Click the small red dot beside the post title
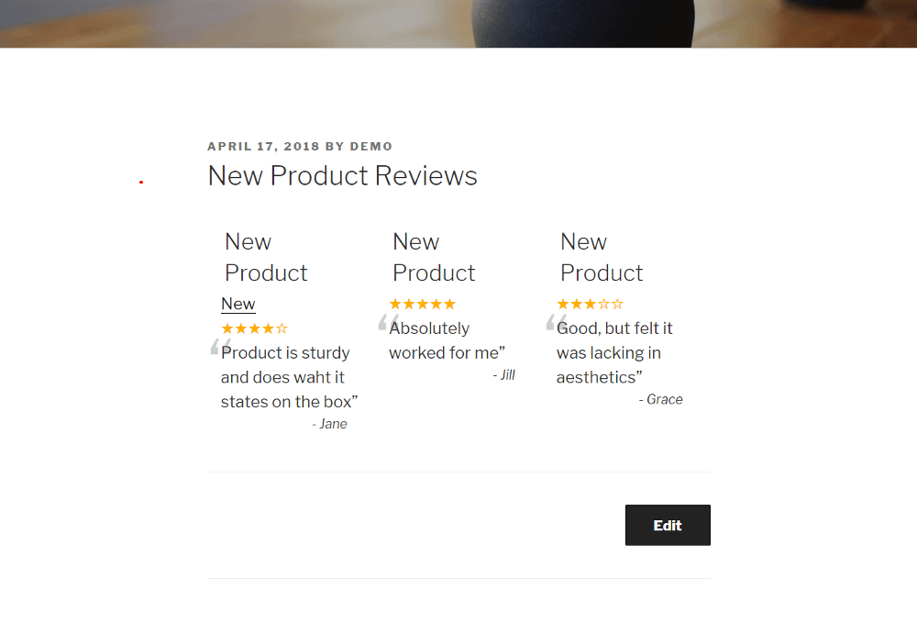The height and width of the screenshot is (634, 917). pos(141,180)
